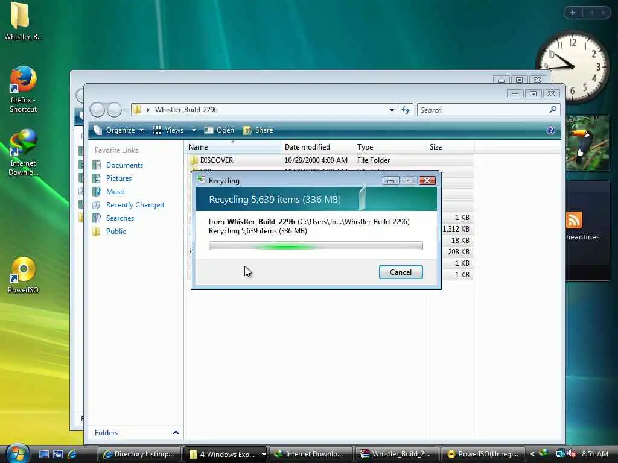Sort by Type column header
618x463 pixels.
(x=389, y=147)
